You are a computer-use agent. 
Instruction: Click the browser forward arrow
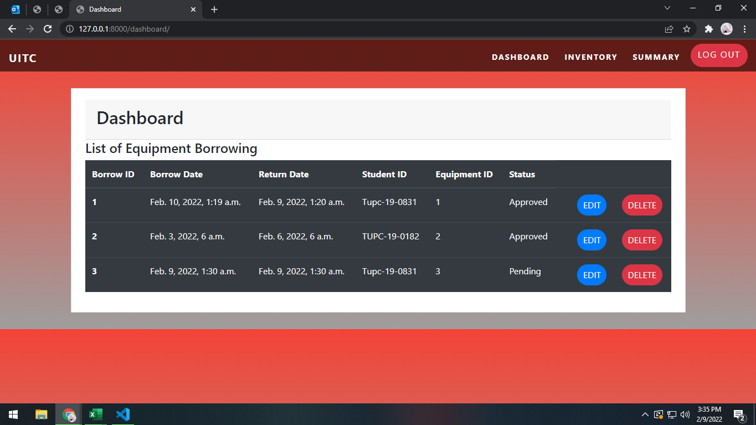[30, 29]
